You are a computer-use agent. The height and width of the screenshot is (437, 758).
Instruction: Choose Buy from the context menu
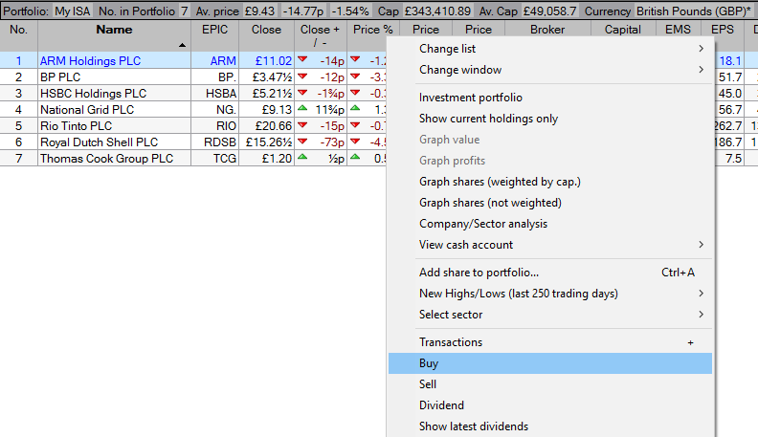(550, 363)
